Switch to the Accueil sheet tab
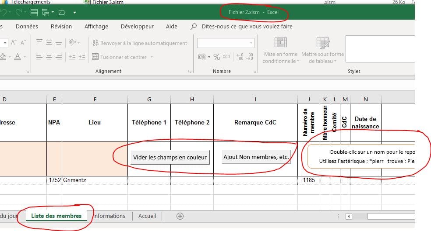This screenshot has width=431, height=231. 147,216
